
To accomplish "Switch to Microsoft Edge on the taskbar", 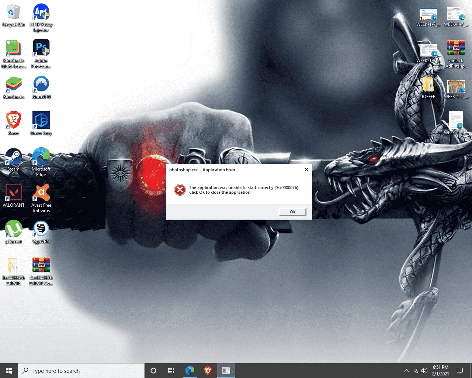I will (190, 371).
